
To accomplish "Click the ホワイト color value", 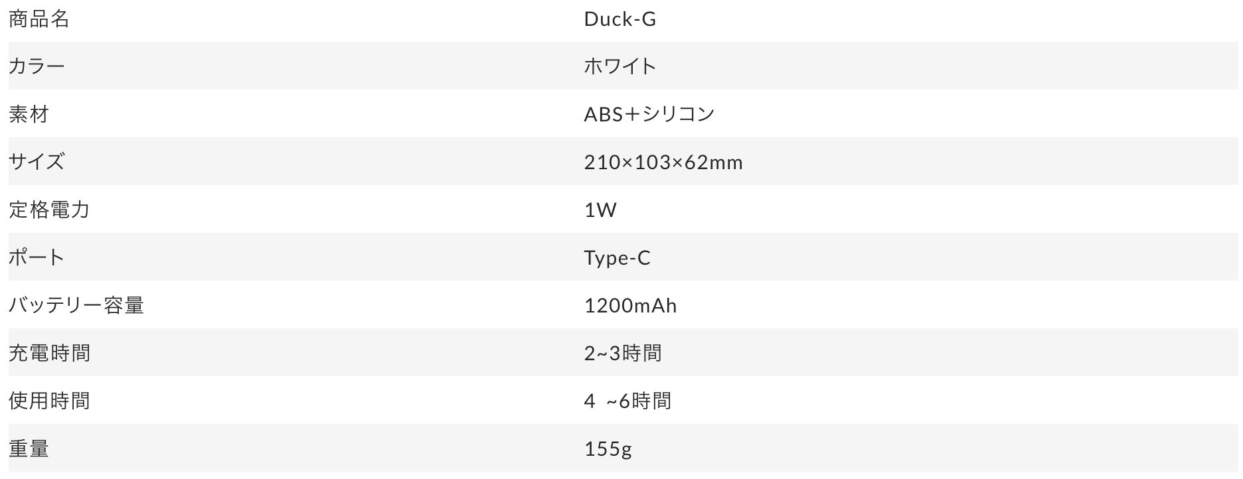I will pyautogui.click(x=620, y=66).
